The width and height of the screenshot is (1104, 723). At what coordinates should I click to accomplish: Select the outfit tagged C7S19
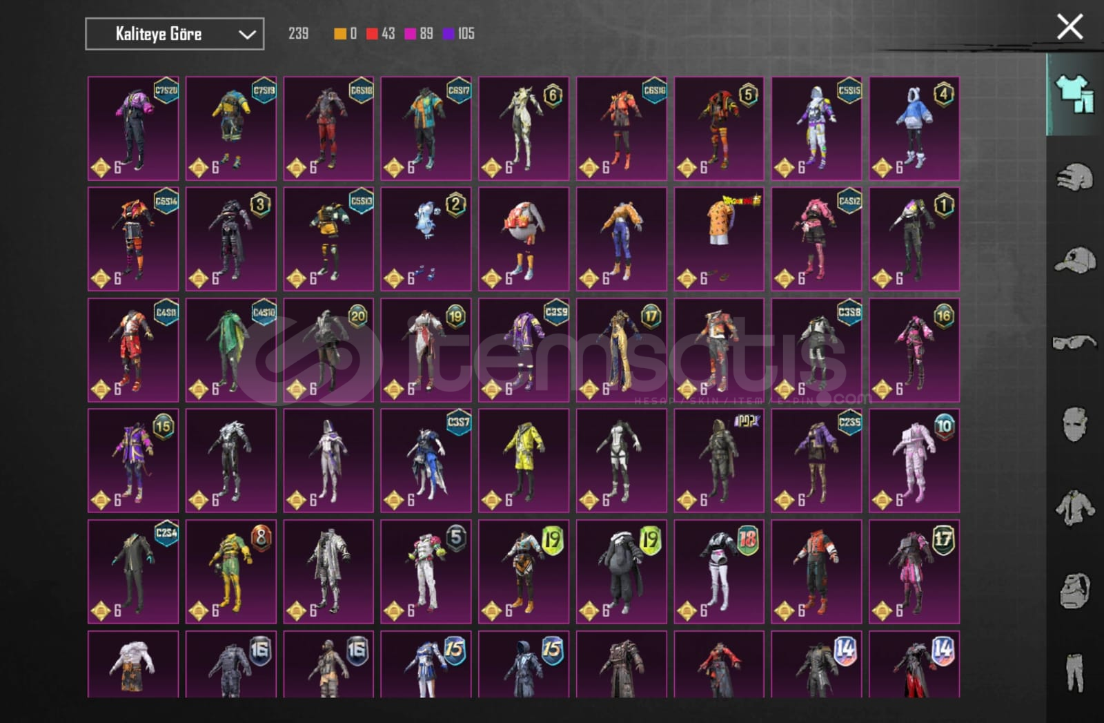231,128
